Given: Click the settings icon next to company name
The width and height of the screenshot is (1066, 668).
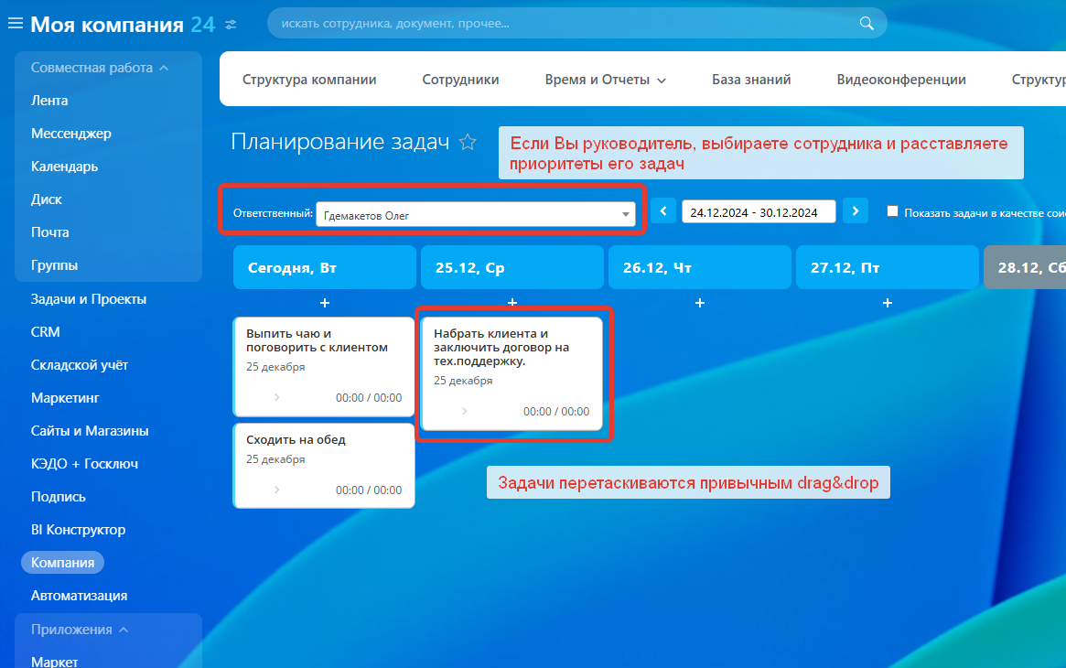Looking at the screenshot, I should click(231, 25).
